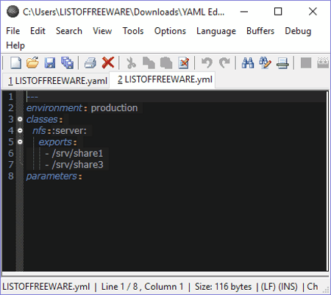Open a file with folder icon
This screenshot has width=331, height=295.
coord(32,63)
